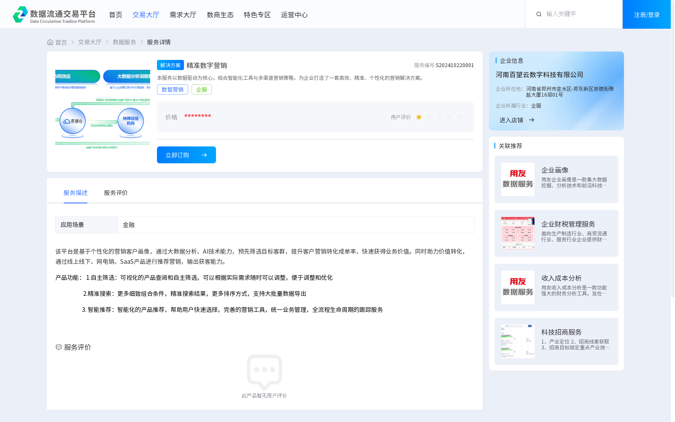Open the 收入成本分析 recommendation
Viewport: 675px width, 422px height.
(556, 287)
